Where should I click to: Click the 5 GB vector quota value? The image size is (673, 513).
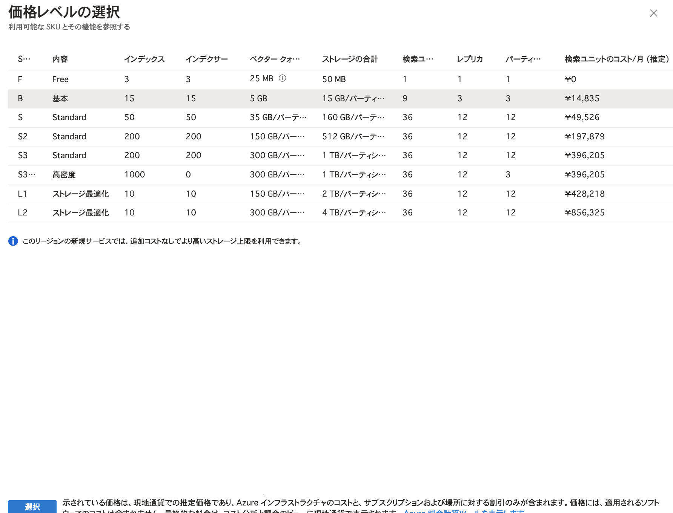pos(258,99)
